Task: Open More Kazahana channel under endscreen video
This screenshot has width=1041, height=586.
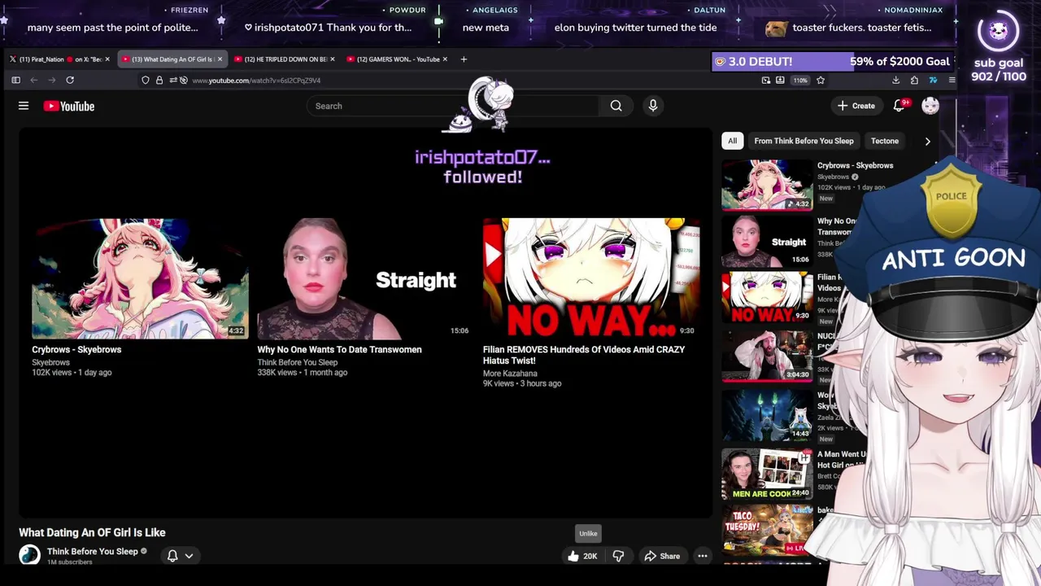Action: coord(510,374)
